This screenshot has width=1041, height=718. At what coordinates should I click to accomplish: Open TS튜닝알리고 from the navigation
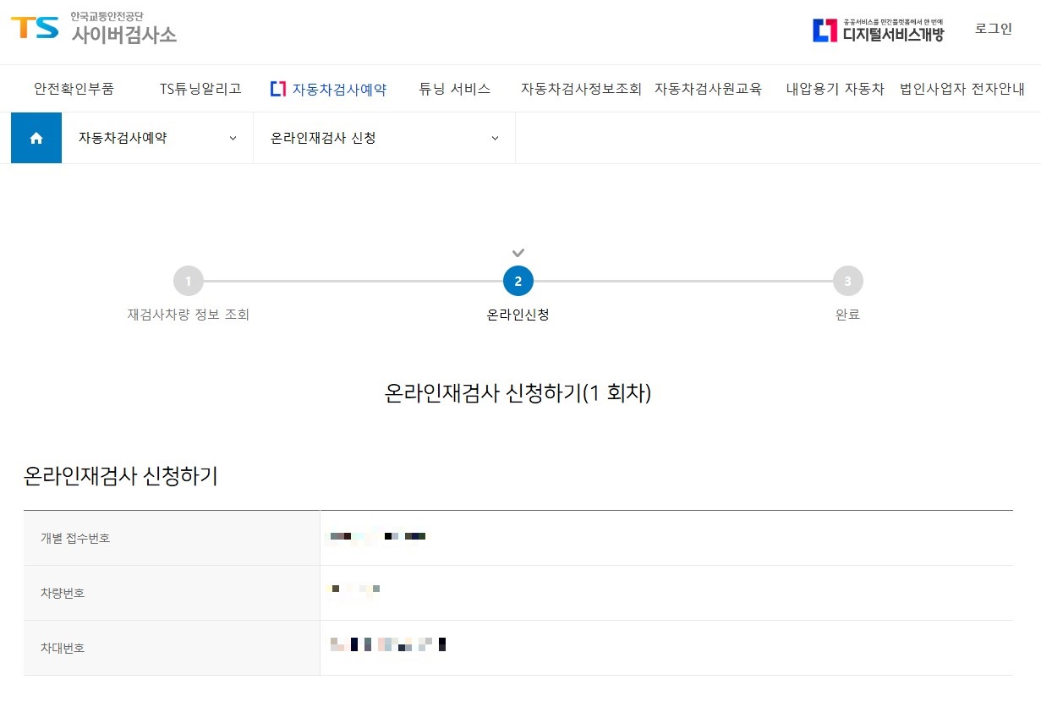click(x=200, y=88)
